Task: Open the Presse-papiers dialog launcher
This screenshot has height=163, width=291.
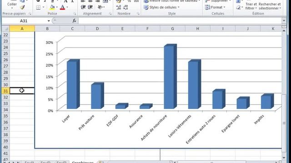Action: pos(30,14)
